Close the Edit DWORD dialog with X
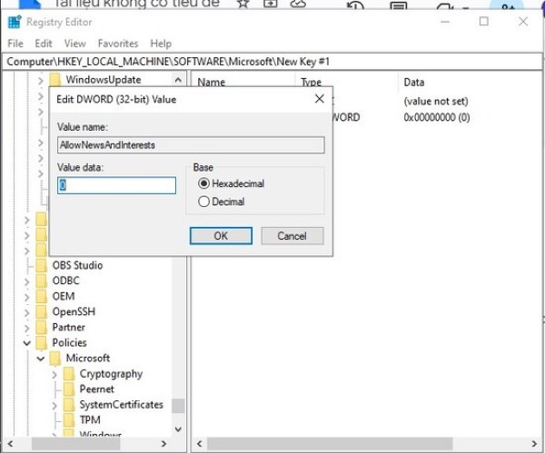Viewport: 545px width, 453px height. pyautogui.click(x=319, y=98)
